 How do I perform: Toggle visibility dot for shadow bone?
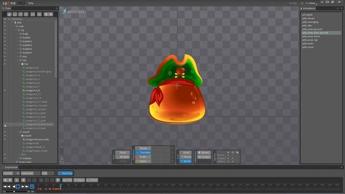click(5, 158)
